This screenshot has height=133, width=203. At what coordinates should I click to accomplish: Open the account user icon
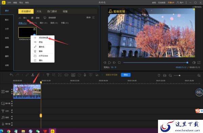pyautogui.click(x=178, y=2)
